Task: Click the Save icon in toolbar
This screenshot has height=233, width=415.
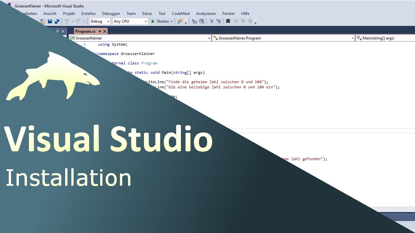Action: [50, 21]
